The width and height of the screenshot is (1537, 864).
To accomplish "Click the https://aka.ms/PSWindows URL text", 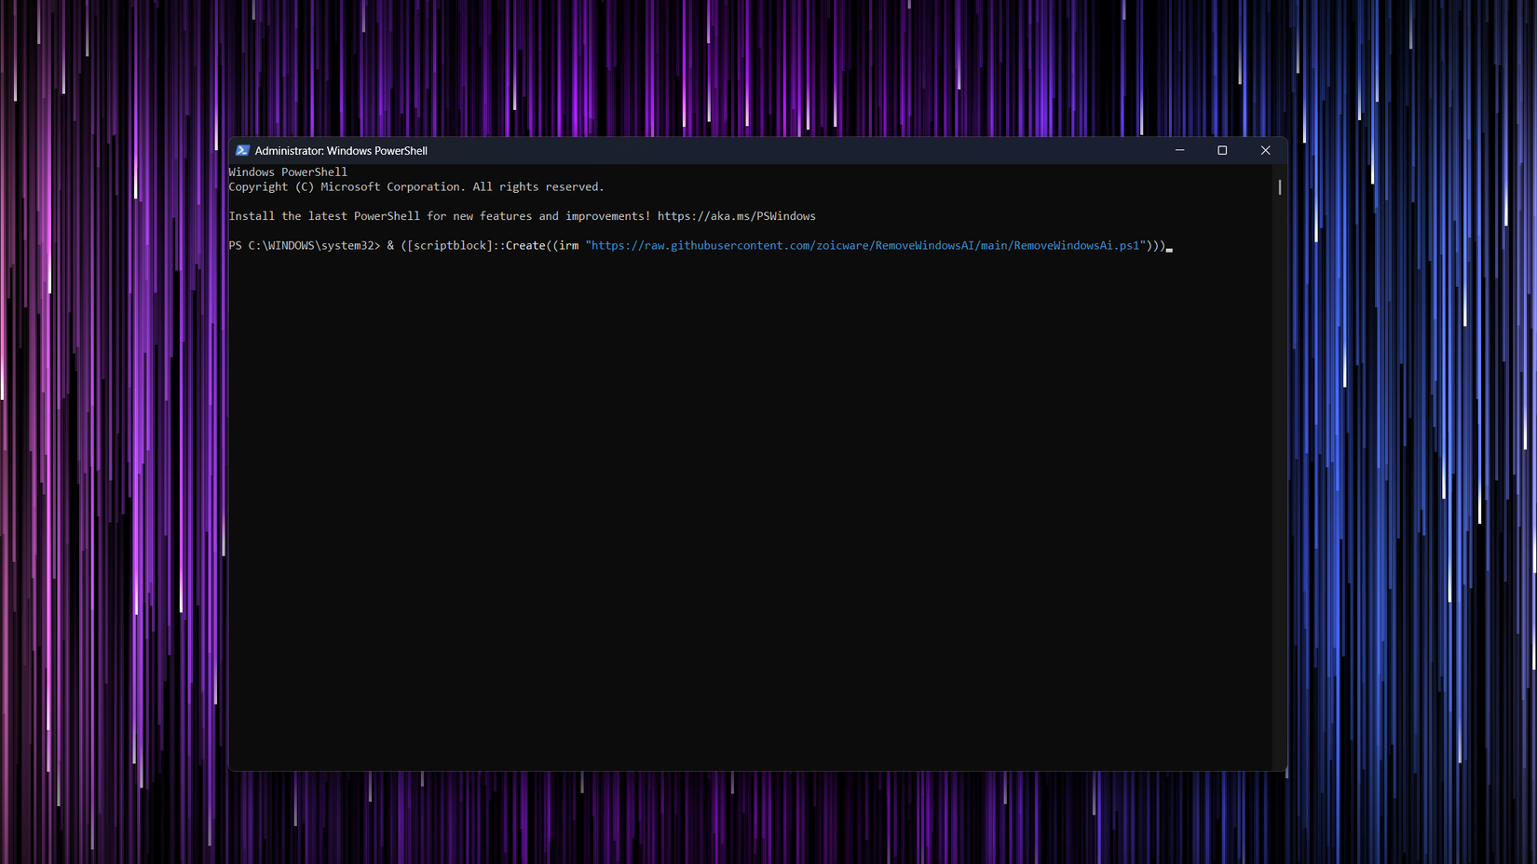I will point(736,216).
